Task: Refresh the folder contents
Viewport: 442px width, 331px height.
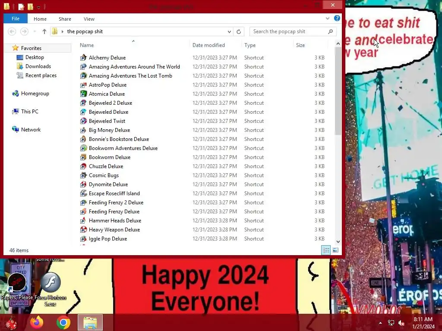Action: pyautogui.click(x=238, y=31)
